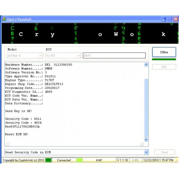
Task: Click the log scroll down arrow
Action: click(146, 139)
